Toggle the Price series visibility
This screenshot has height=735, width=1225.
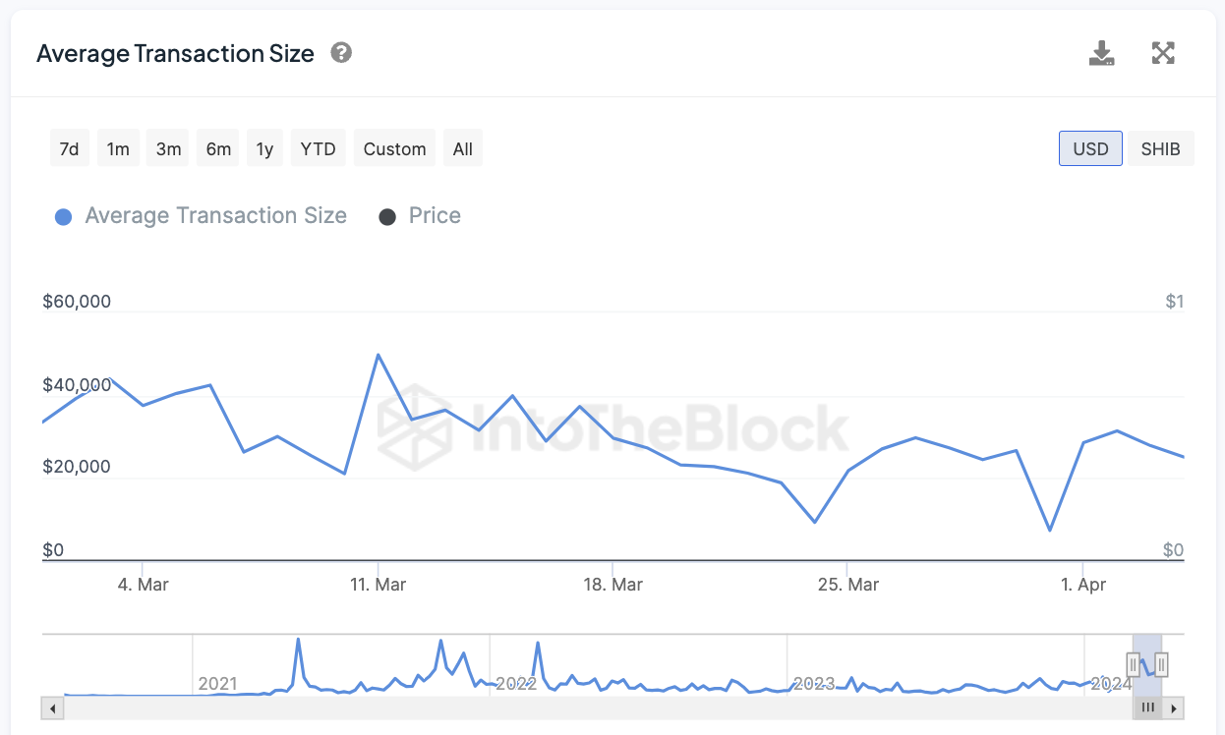pyautogui.click(x=434, y=216)
